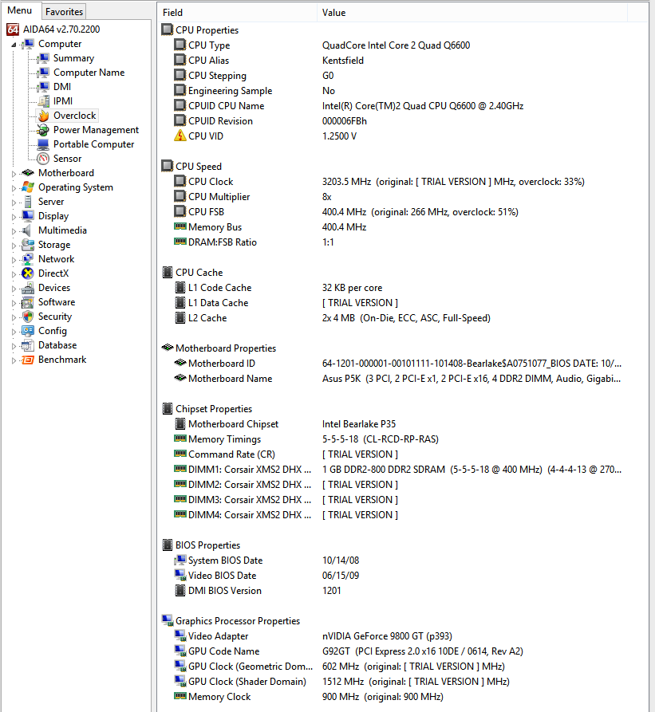
Task: Click the Server tower icon
Action: [x=28, y=202]
